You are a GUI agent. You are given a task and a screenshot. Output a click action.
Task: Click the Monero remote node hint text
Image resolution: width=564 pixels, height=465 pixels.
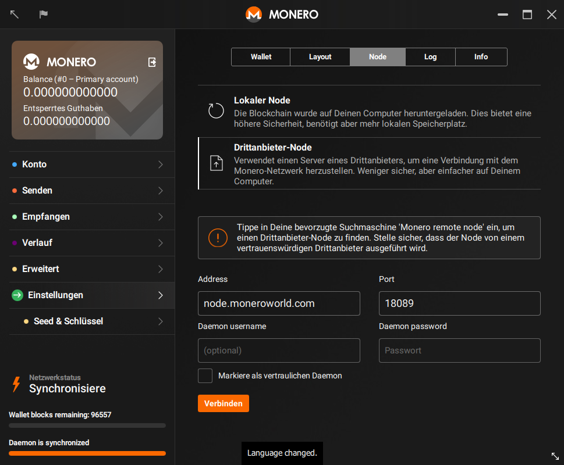pos(381,238)
